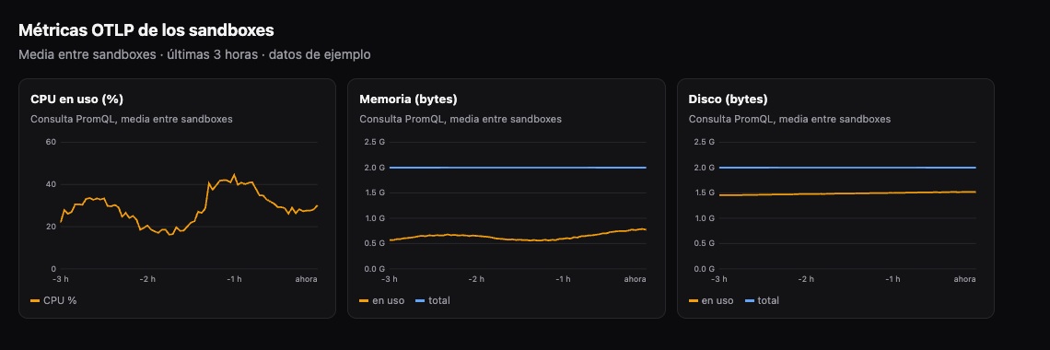Click the orange CPU % legend swatch
The width and height of the screenshot is (1050, 350).
36,301
